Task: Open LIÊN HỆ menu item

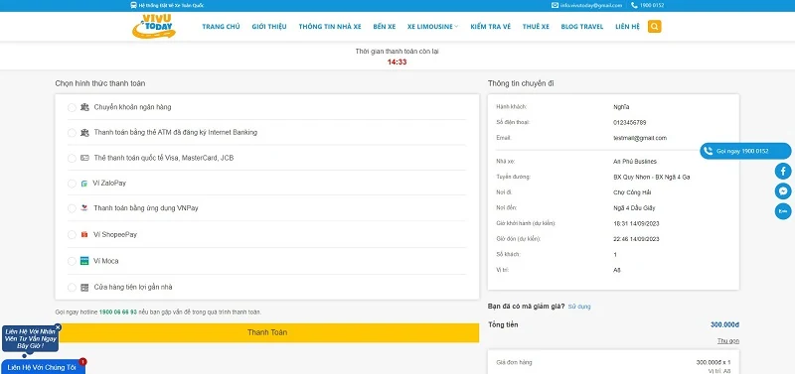Action: tap(628, 27)
